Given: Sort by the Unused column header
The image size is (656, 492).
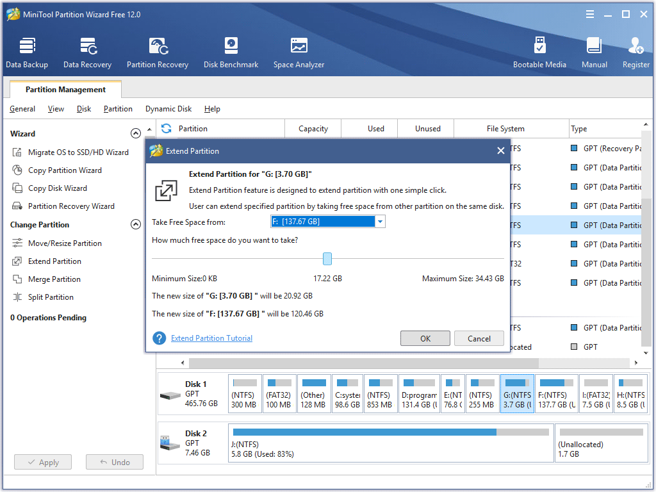Looking at the screenshot, I should coord(427,128).
